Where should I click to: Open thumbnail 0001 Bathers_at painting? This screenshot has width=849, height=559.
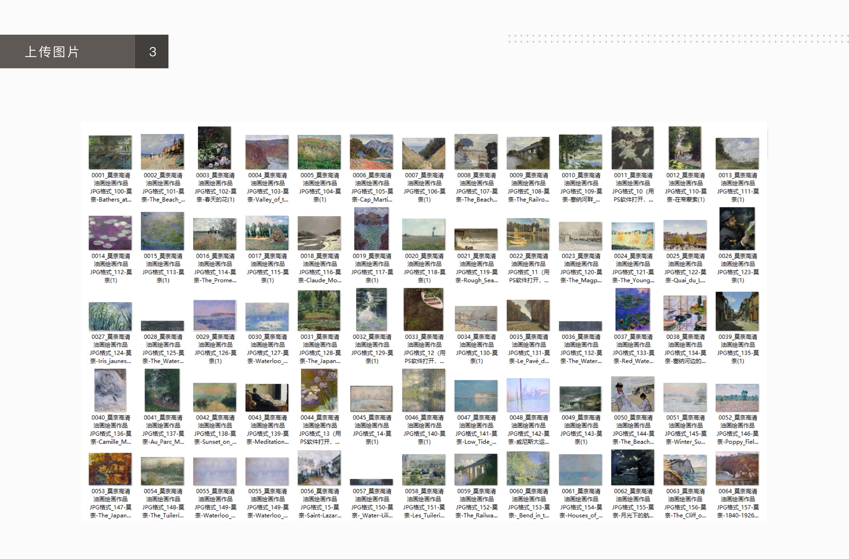point(110,152)
